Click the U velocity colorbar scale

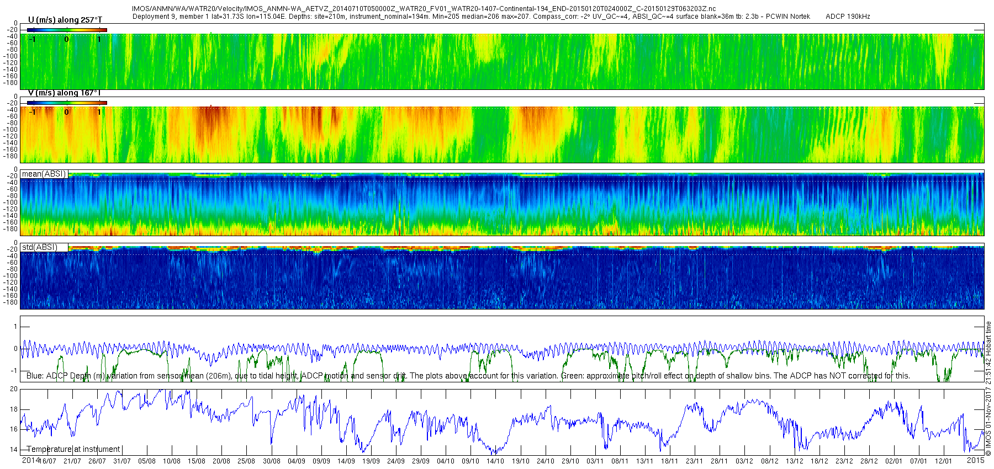coord(67,30)
